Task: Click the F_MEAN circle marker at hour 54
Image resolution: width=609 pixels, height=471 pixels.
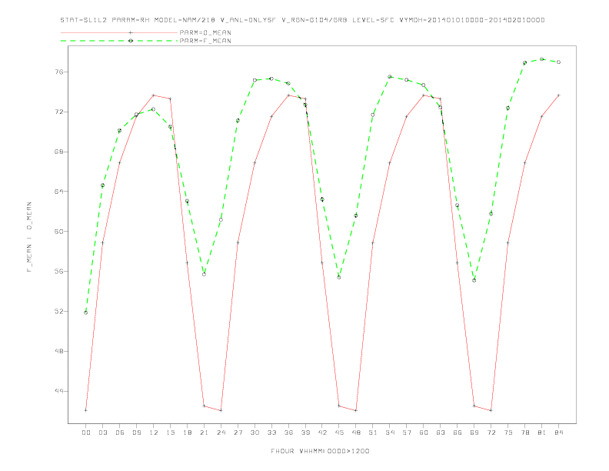Action: (390, 77)
